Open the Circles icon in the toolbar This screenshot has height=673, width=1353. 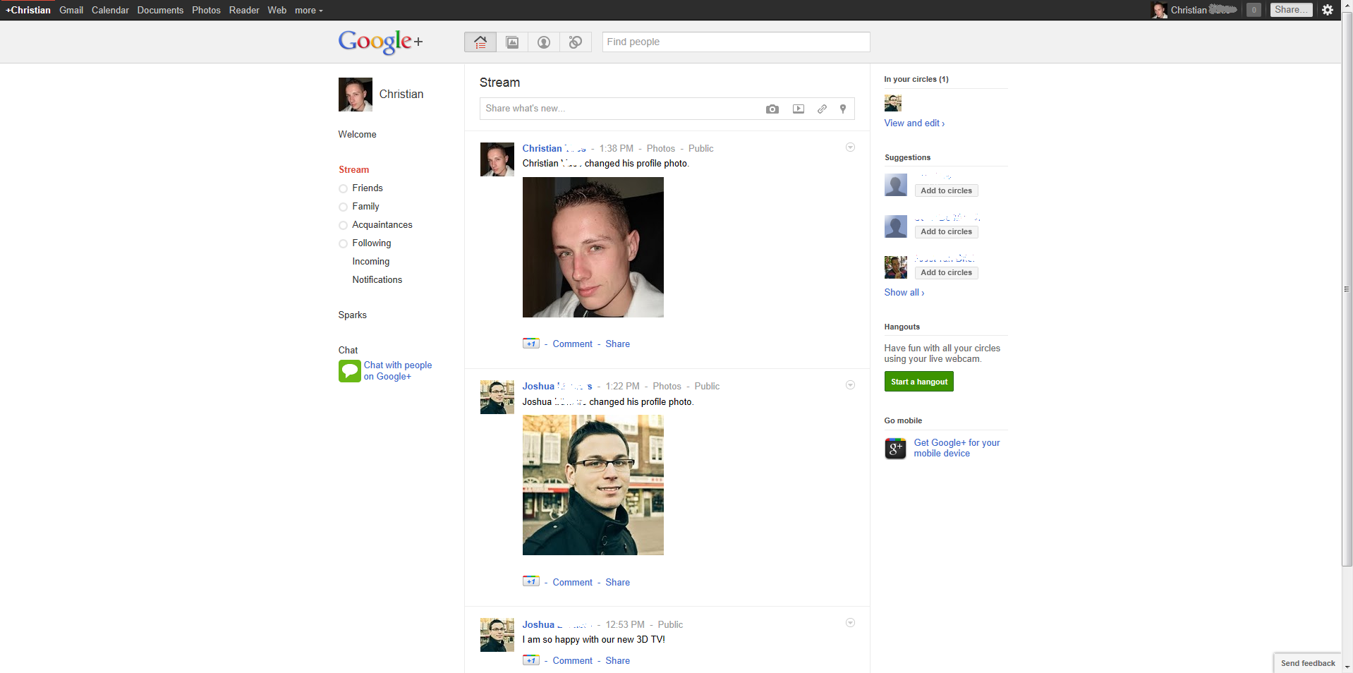tap(576, 42)
